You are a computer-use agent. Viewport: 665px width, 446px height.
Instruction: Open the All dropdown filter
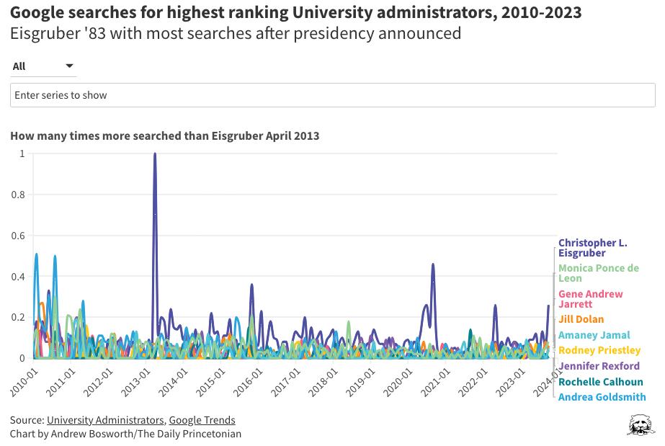tap(43, 66)
